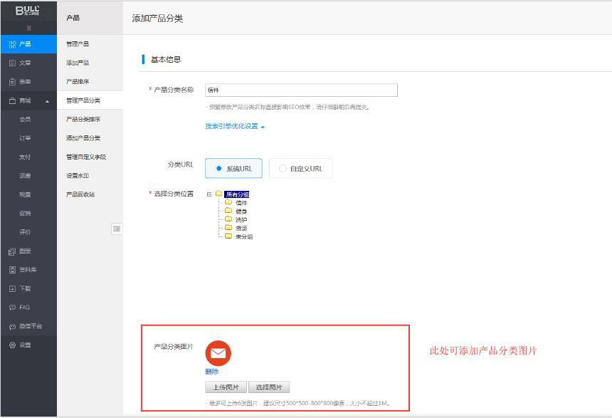Click the submenu collapse icon button

[x=116, y=229]
